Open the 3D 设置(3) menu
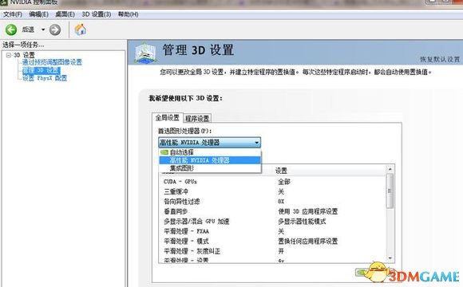 coord(97,14)
